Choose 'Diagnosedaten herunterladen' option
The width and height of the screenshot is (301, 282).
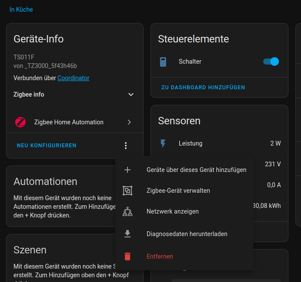[x=187, y=234]
